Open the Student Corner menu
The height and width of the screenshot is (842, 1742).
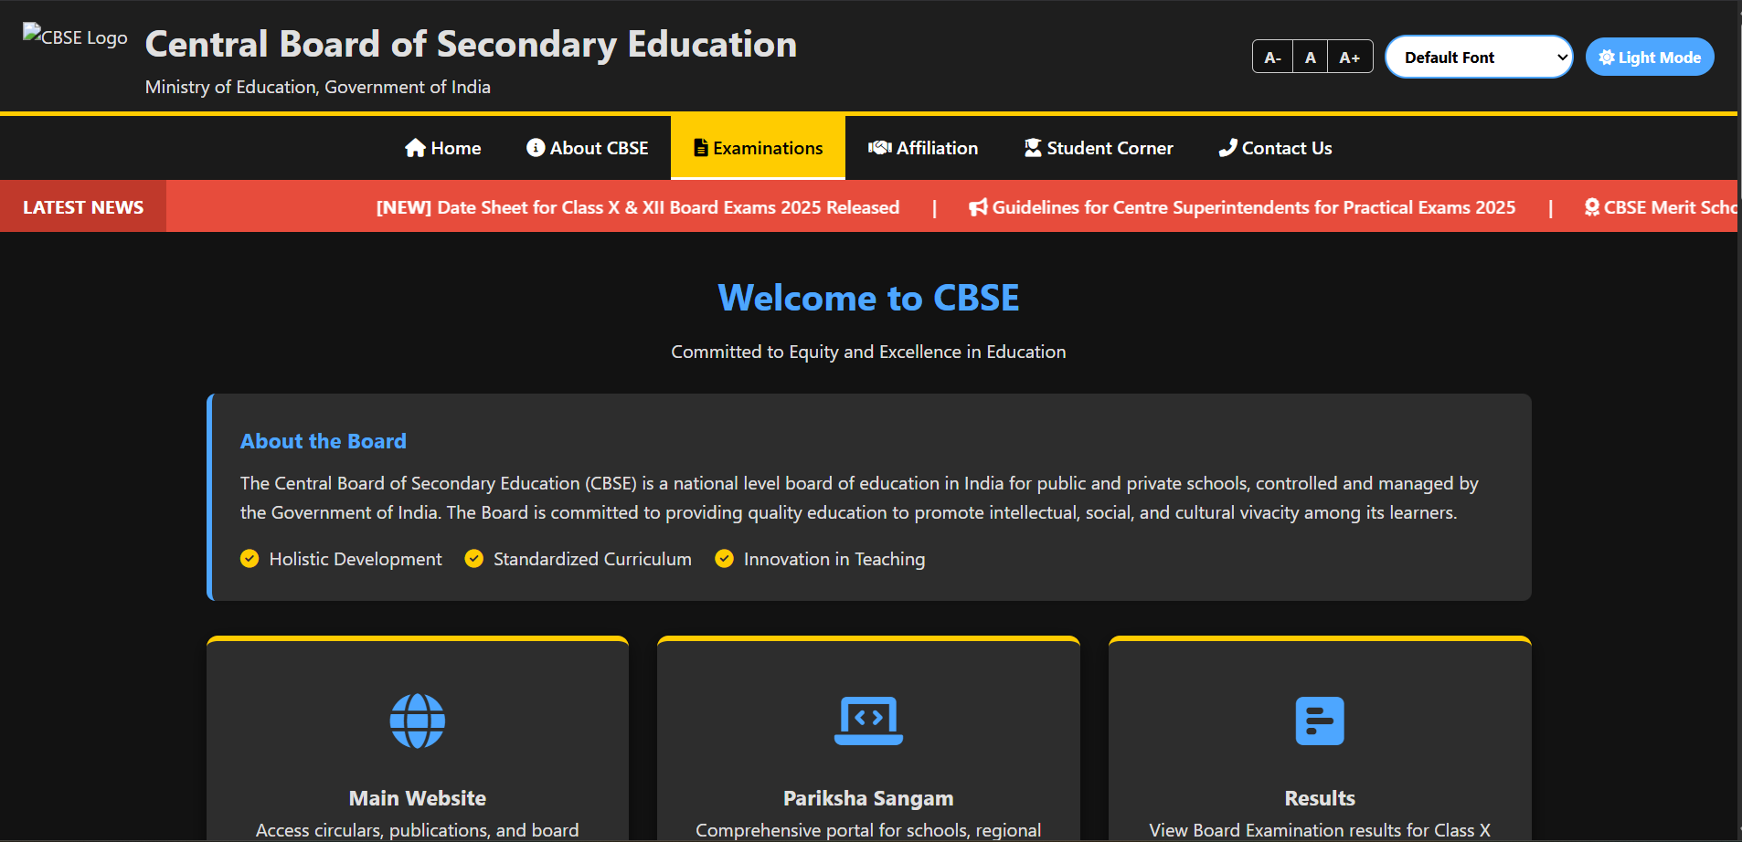(x=1099, y=148)
